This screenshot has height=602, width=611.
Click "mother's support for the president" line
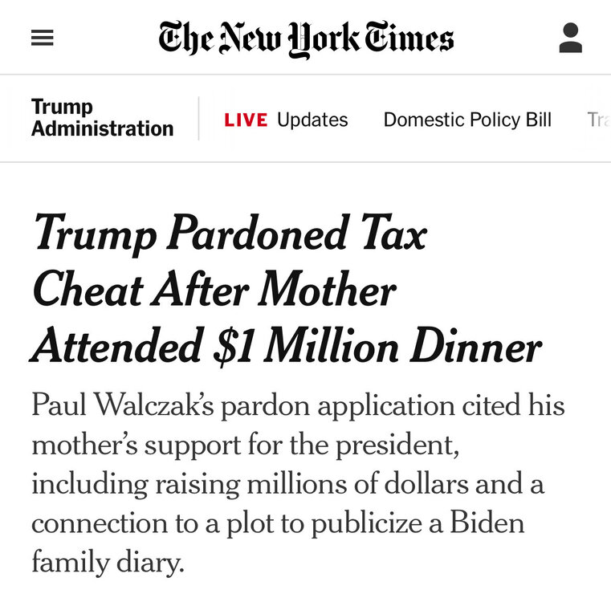pos(245,445)
